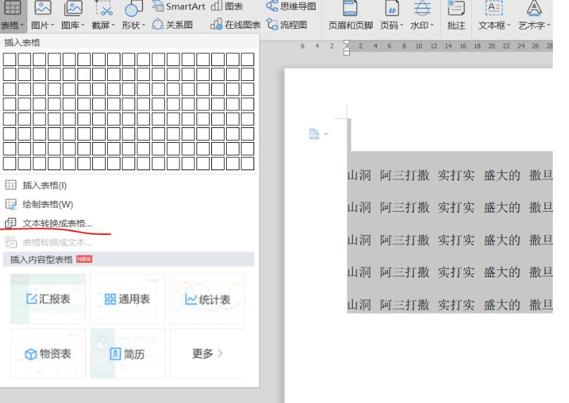Open 页眉和页脚 header and footer
Image resolution: width=569 pixels, height=403 pixels.
351,17
